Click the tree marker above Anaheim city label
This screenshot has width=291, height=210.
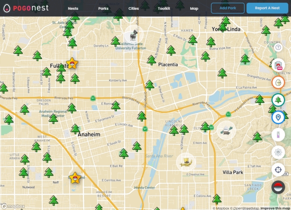coord(75,129)
